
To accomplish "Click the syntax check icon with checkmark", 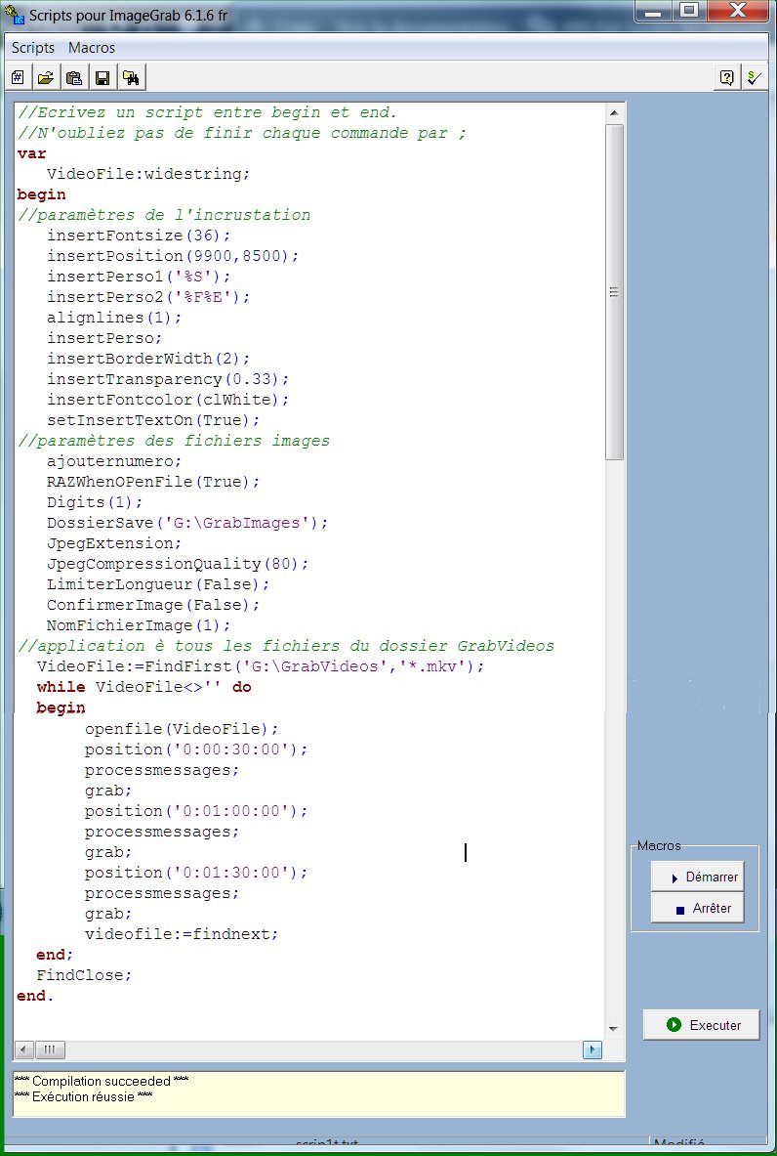I will pos(753,78).
